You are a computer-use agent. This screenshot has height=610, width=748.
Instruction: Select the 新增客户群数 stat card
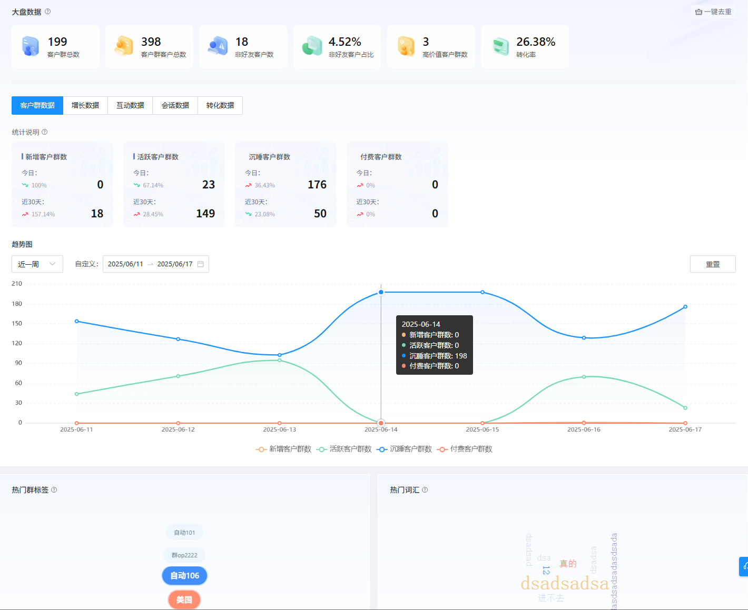62,184
